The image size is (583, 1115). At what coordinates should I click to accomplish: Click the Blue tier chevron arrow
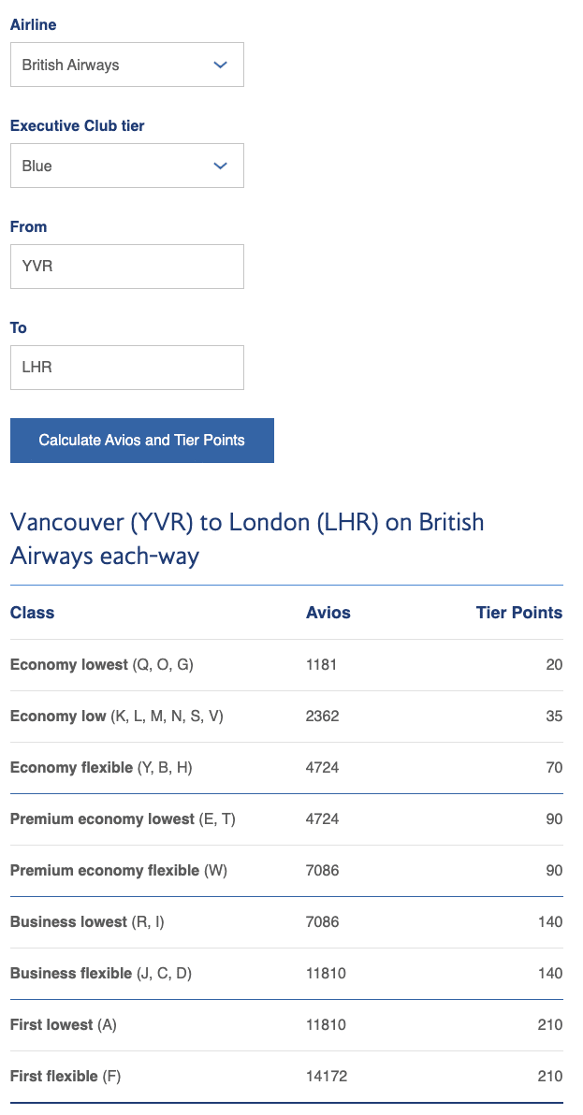[221, 166]
